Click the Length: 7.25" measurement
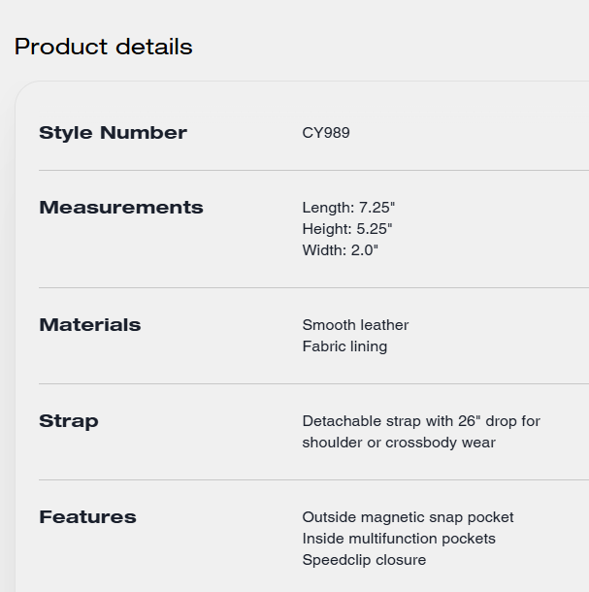589x592 pixels. click(x=348, y=208)
